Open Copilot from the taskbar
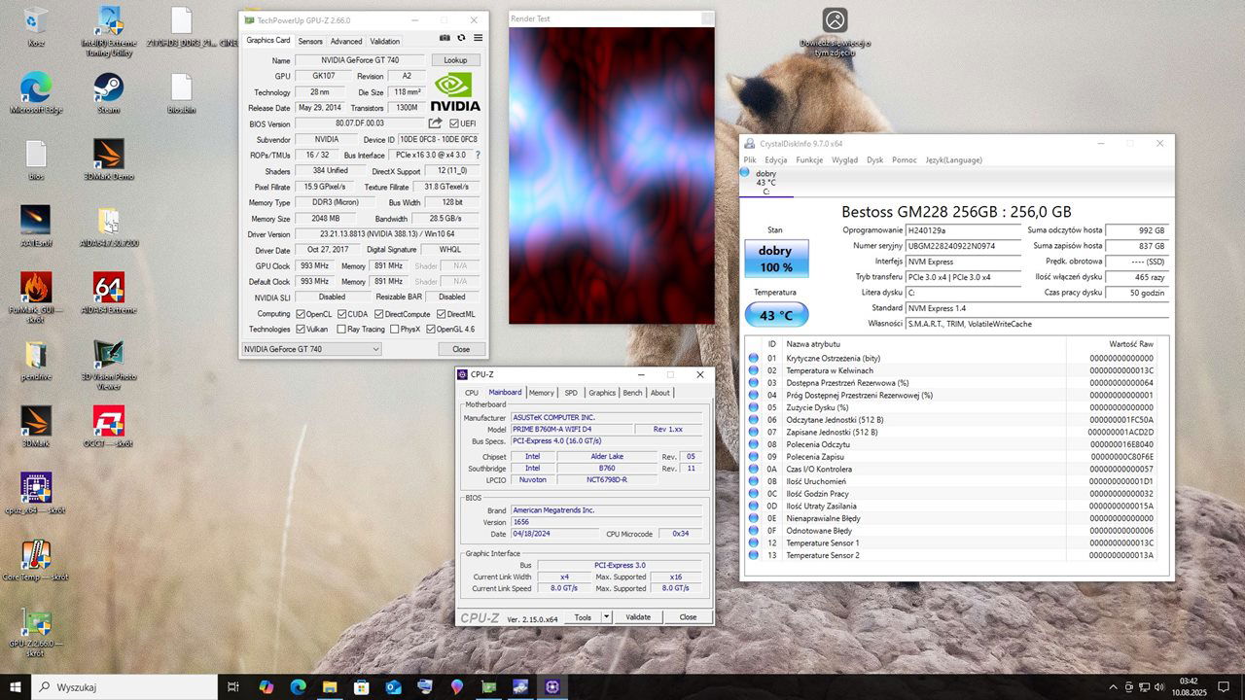Image resolution: width=1245 pixels, height=700 pixels. click(266, 687)
